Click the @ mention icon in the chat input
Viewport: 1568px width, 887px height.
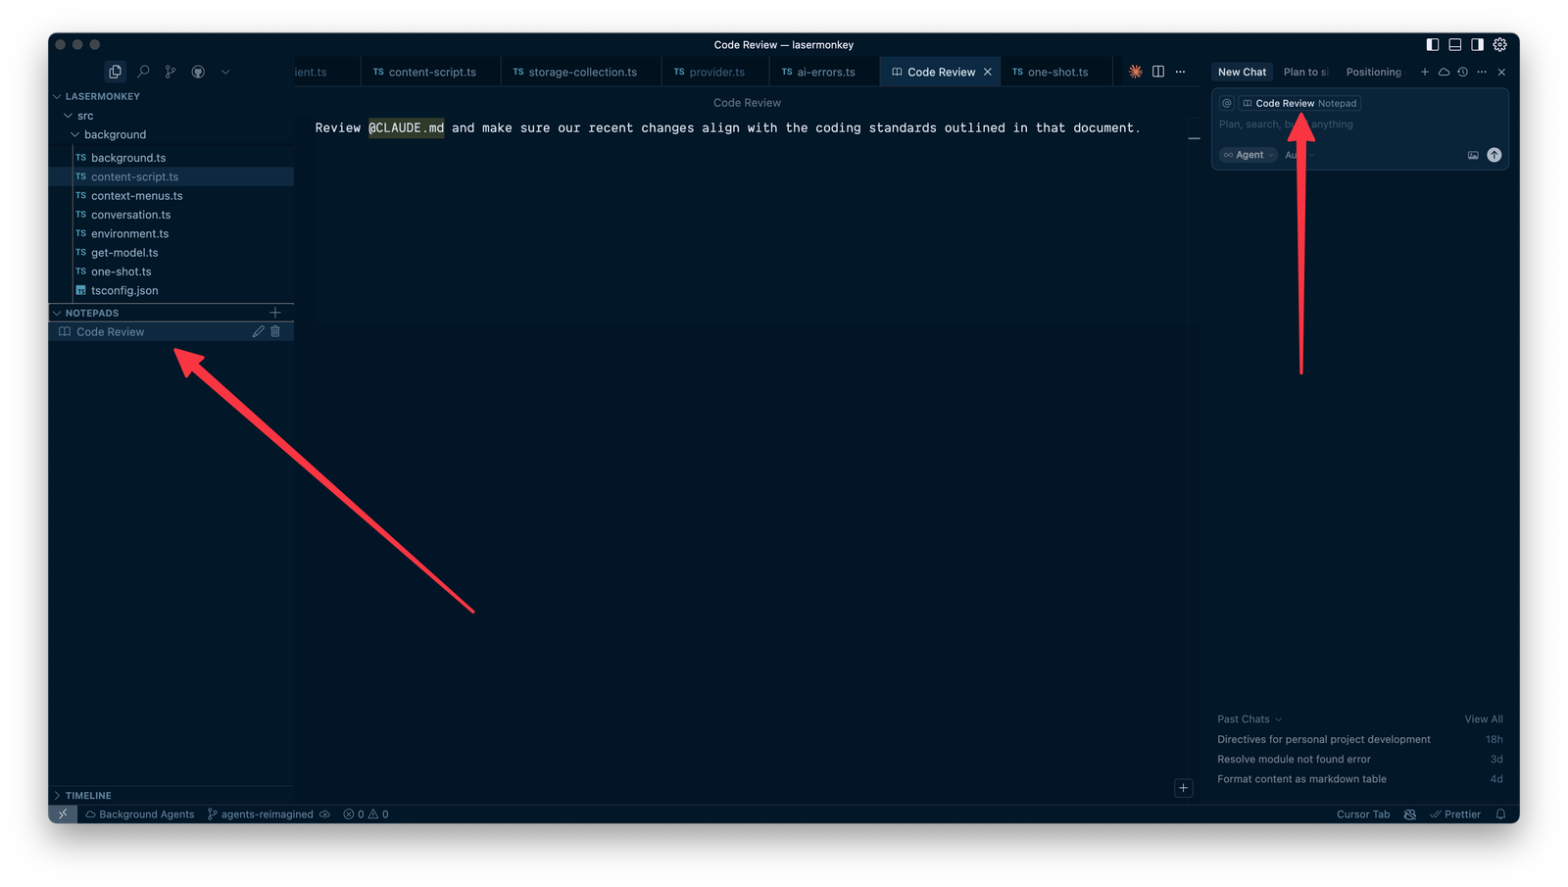tap(1224, 103)
